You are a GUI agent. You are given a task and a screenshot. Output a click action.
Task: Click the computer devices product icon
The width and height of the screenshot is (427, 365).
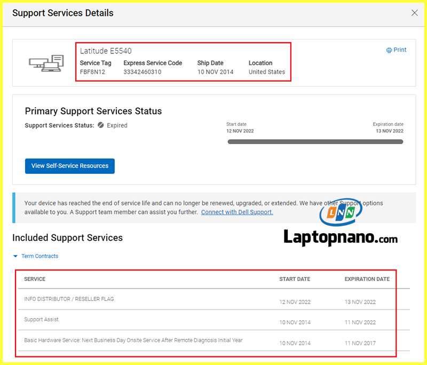(46, 63)
